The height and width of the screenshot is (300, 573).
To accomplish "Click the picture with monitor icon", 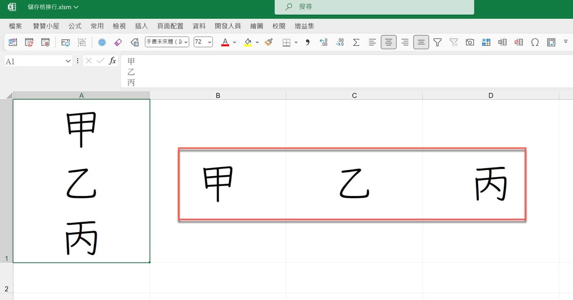I will [65, 42].
